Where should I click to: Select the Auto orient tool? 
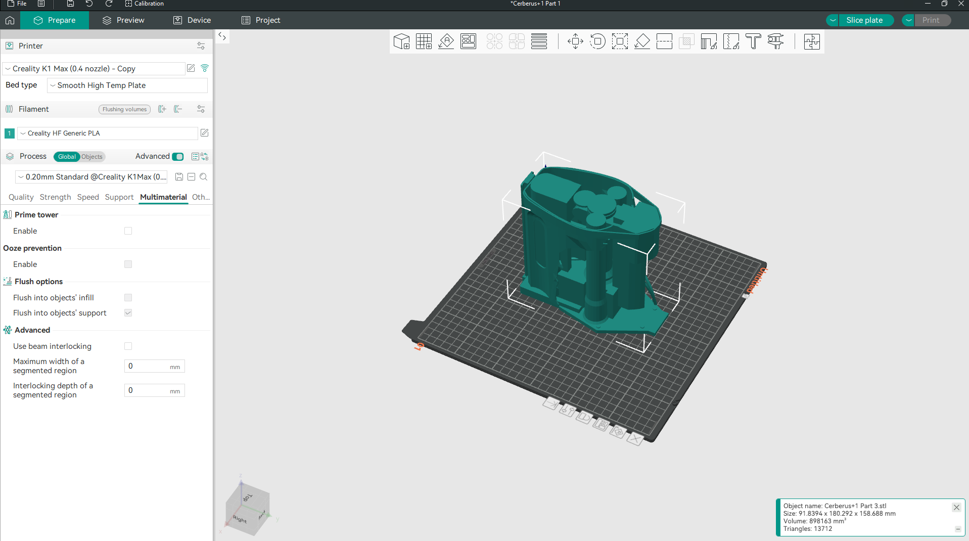(x=446, y=41)
